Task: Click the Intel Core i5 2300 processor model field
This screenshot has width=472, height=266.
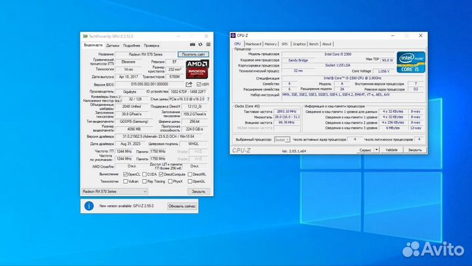Action: (338, 54)
